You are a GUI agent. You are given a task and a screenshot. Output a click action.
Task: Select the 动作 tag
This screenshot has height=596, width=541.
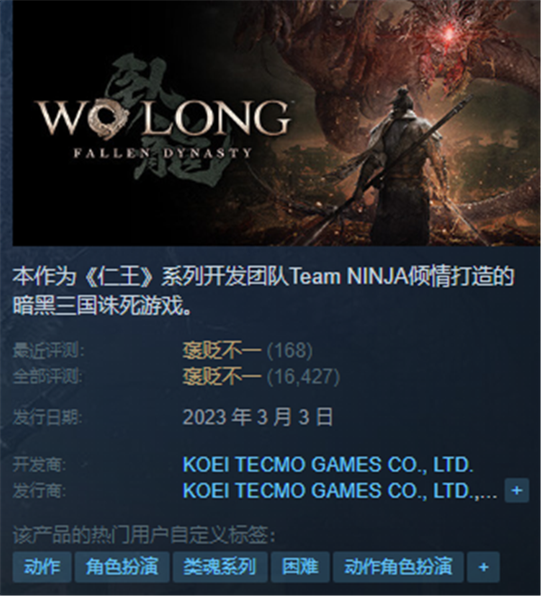point(41,567)
